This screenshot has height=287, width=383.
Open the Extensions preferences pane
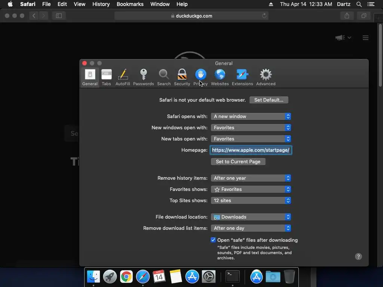[242, 77]
